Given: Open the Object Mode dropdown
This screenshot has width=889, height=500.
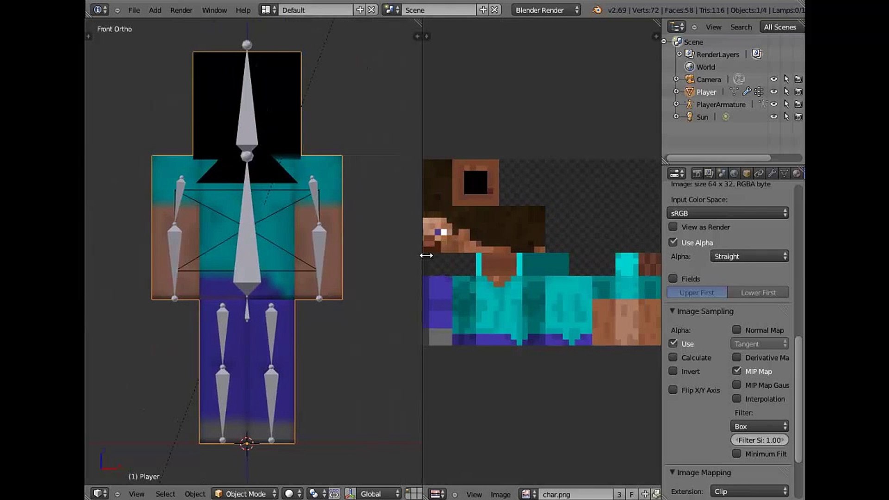Looking at the screenshot, I should point(245,494).
